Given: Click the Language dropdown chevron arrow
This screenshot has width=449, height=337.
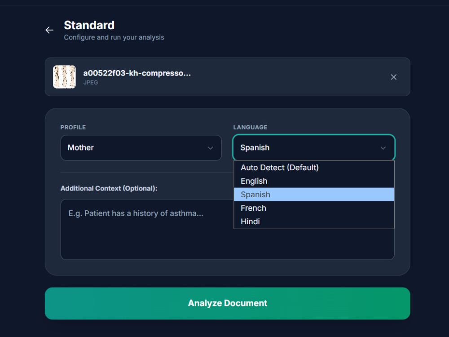Looking at the screenshot, I should click(x=383, y=148).
